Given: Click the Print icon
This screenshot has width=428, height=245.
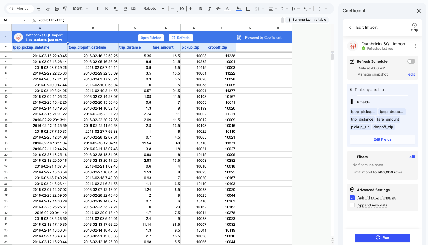Looking at the screenshot, I should [57, 9].
